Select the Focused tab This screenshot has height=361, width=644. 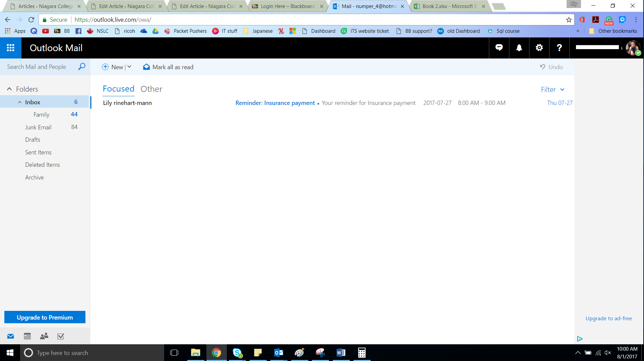118,89
